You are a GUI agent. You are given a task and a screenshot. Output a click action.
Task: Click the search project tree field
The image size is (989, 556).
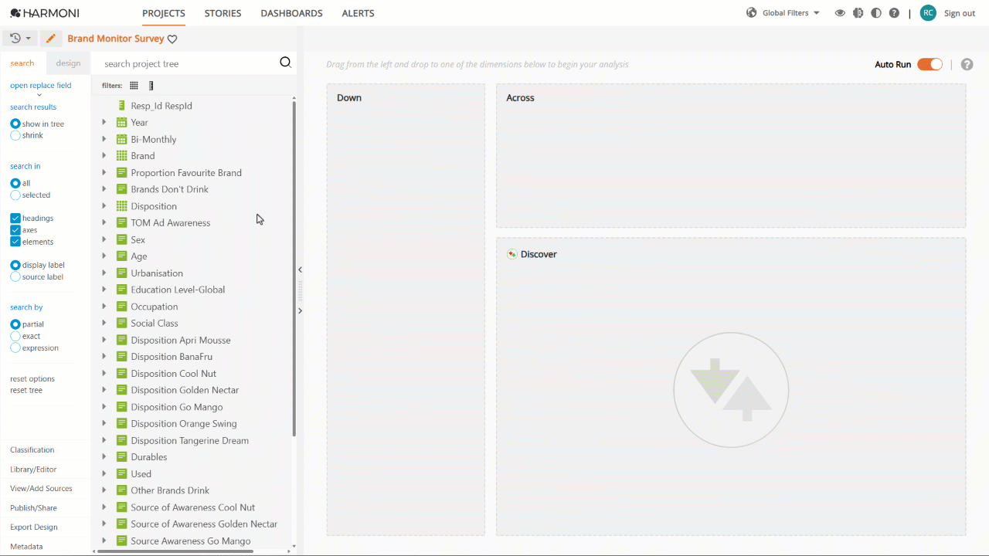coord(185,63)
